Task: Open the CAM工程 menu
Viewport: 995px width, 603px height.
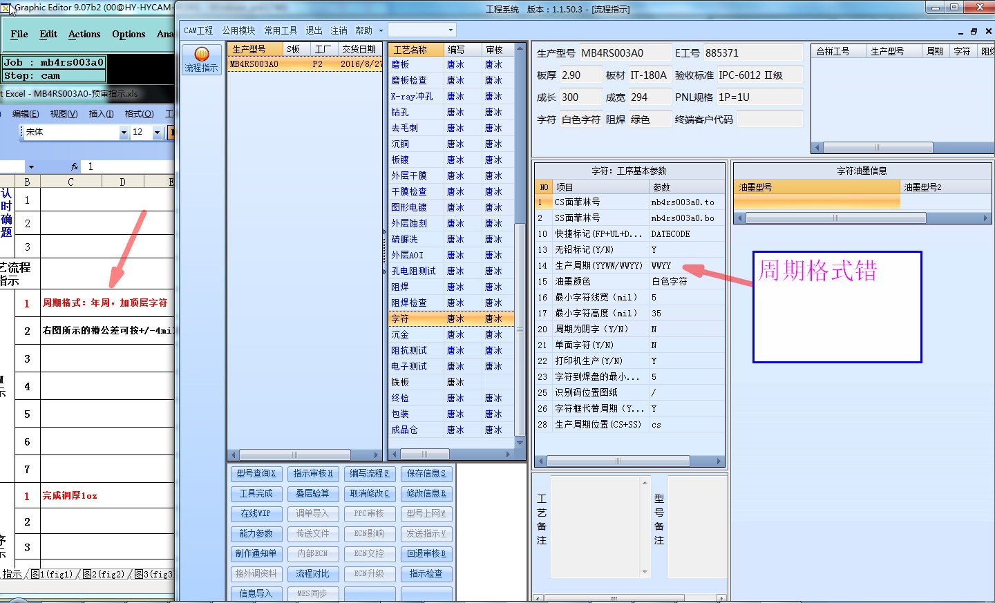Action: pyautogui.click(x=198, y=30)
